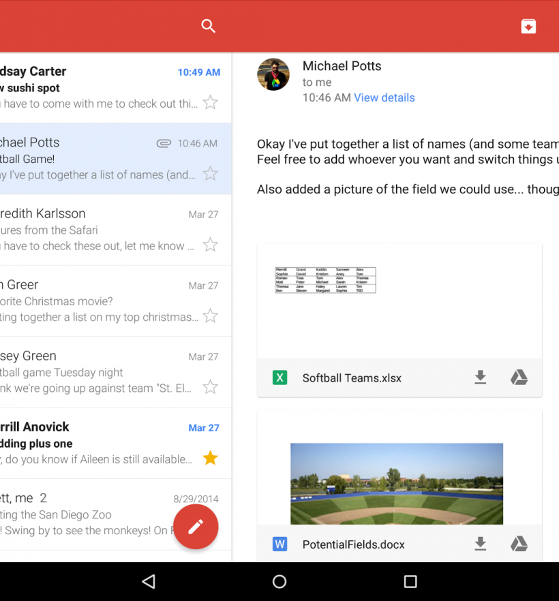
Task: Open the baseball field photo preview
Action: point(397,482)
